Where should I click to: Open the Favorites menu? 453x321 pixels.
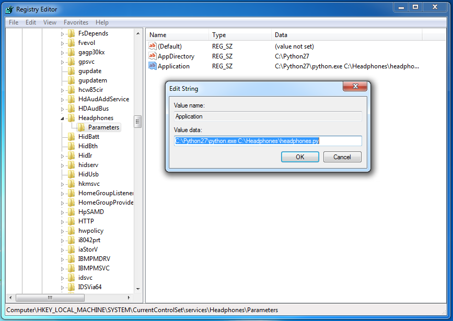(x=76, y=22)
